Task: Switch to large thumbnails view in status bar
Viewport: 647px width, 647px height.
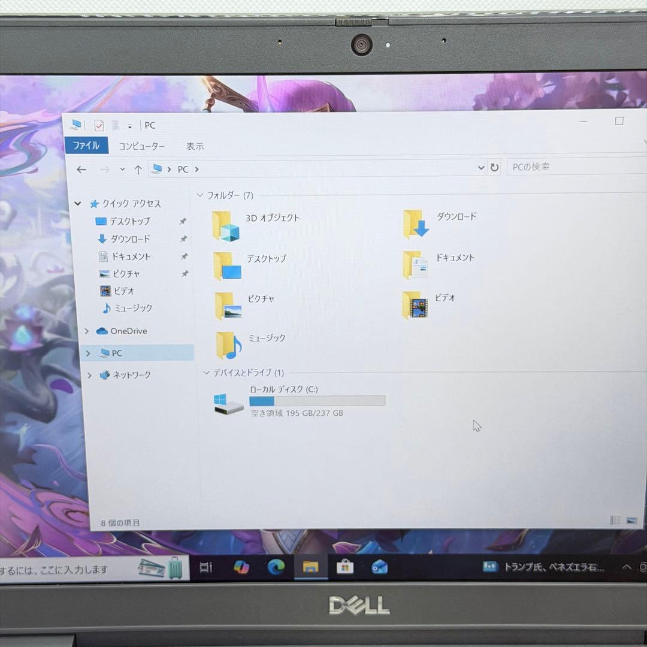Action: [632, 521]
